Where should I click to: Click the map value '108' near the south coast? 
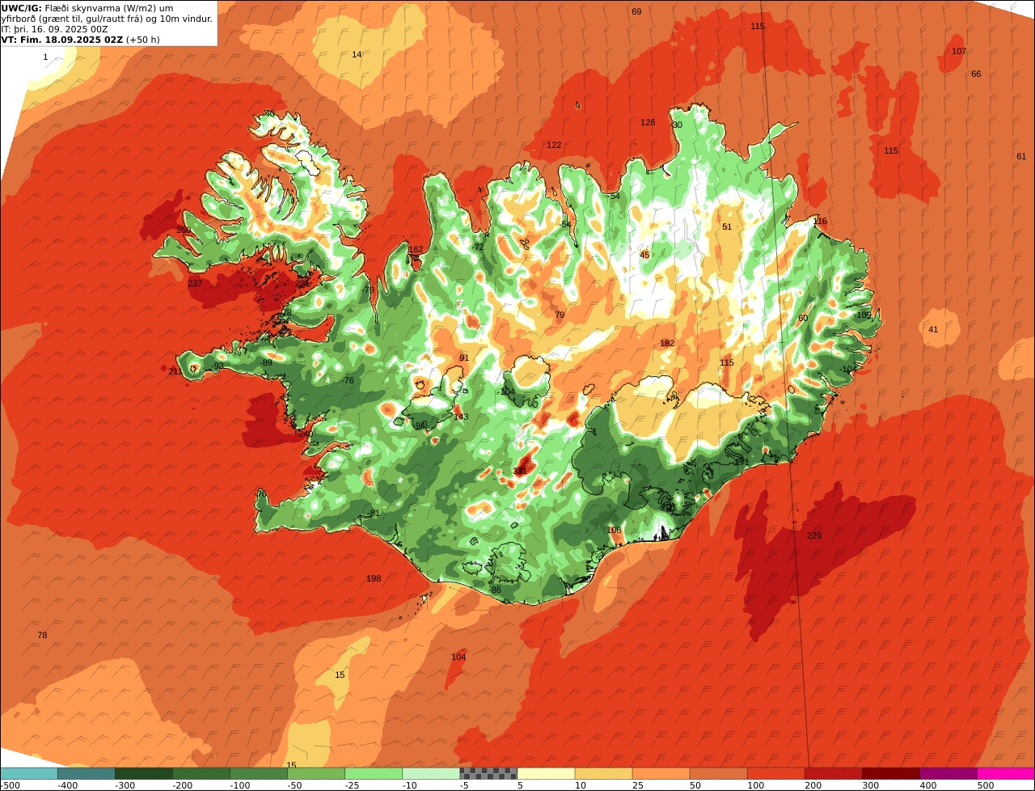615,531
